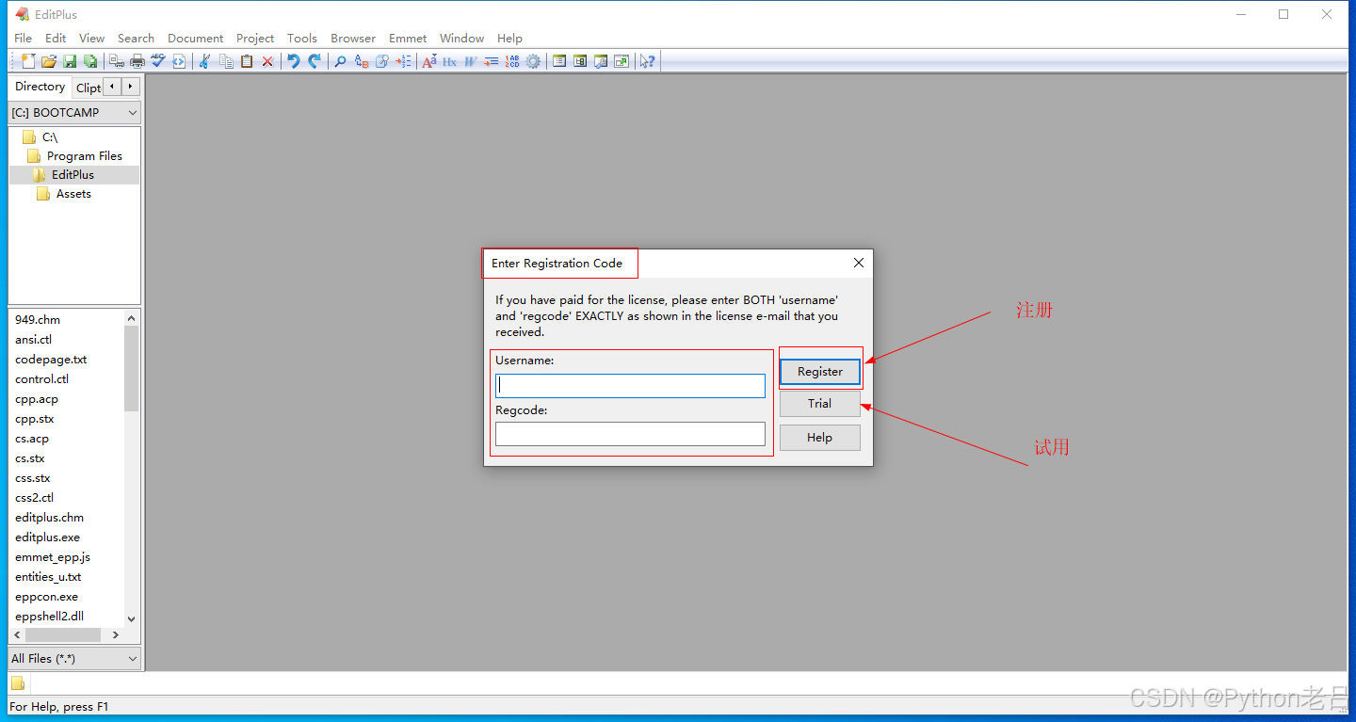This screenshot has width=1356, height=722.
Task: Select codepage.txt in file list
Action: click(x=51, y=360)
